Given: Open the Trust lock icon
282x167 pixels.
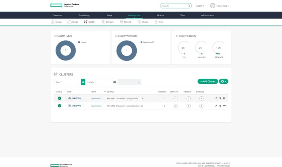Looking at the screenshot, I should click(156, 22).
